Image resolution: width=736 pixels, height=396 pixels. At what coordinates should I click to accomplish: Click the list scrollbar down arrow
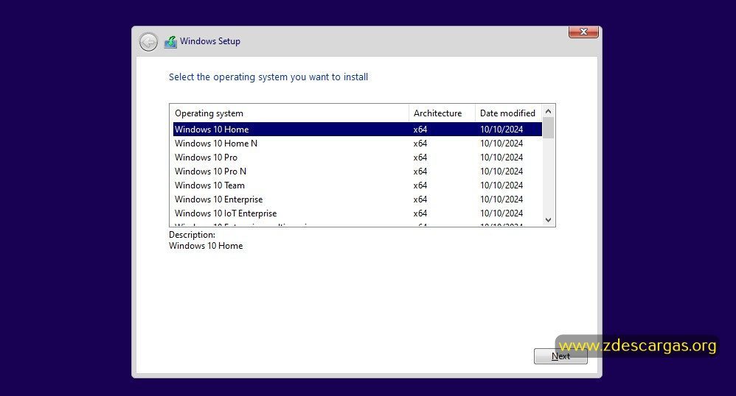548,220
